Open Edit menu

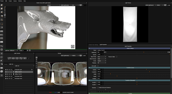(x=6, y=1)
